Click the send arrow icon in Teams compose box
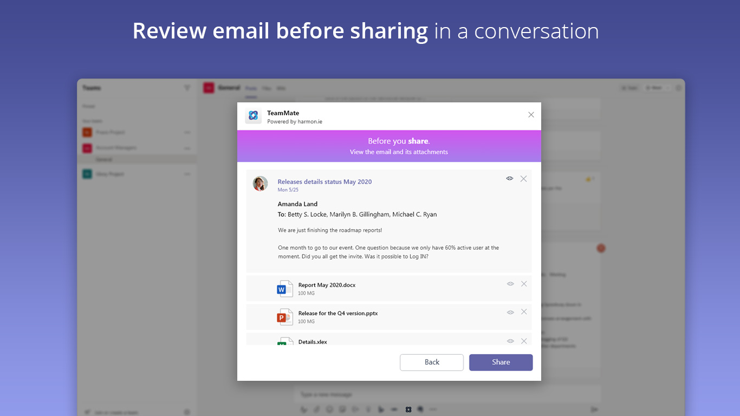740x416 pixels. 594,409
